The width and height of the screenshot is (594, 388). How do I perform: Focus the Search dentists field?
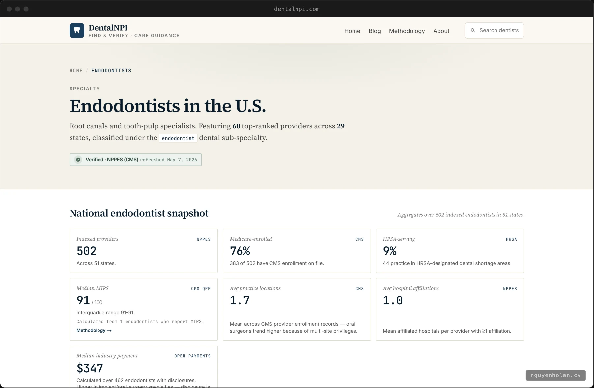pos(494,30)
